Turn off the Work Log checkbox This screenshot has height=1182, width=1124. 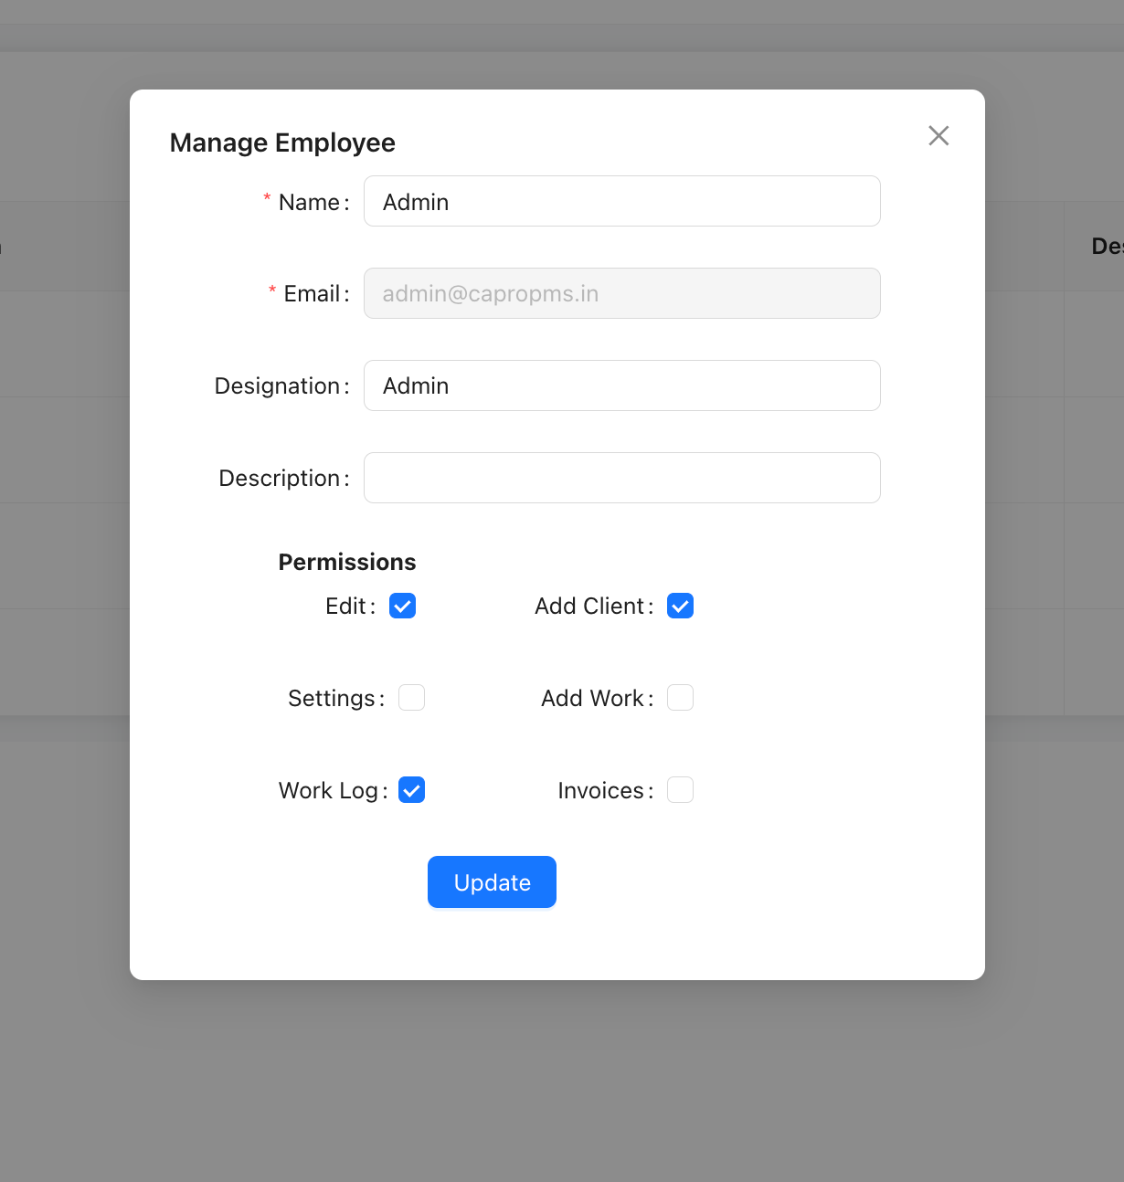point(411,790)
